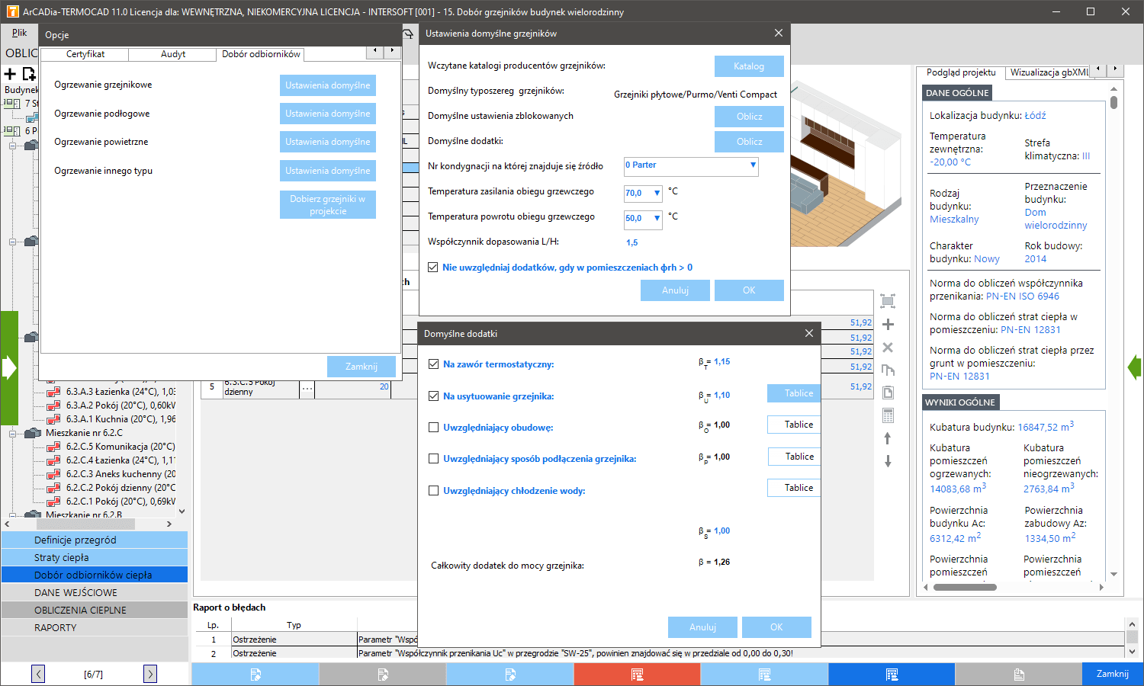Click OK in the Domyślne dodatki dialog
This screenshot has height=686, width=1144.
tap(776, 627)
